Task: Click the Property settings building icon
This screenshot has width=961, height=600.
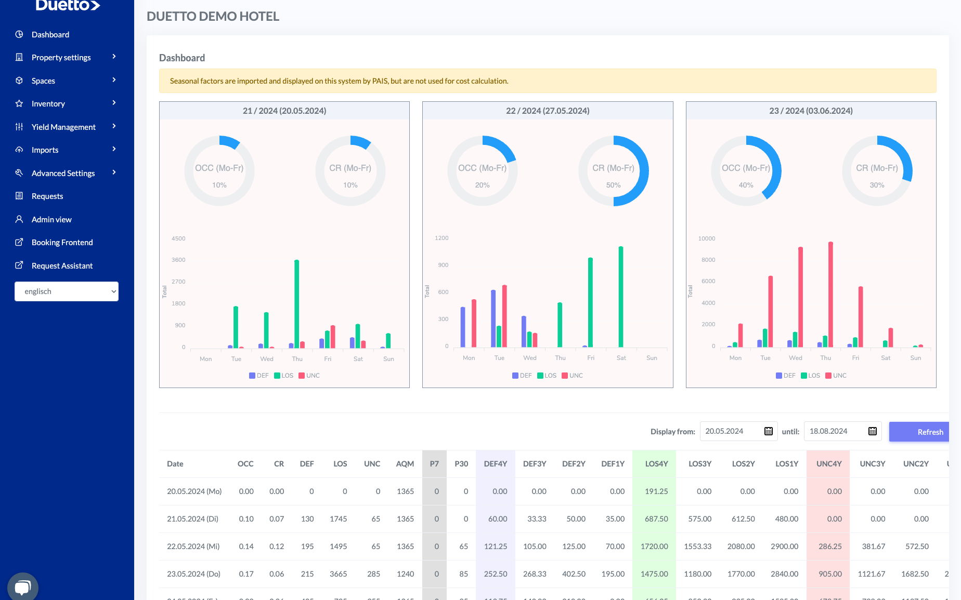Action: (19, 57)
